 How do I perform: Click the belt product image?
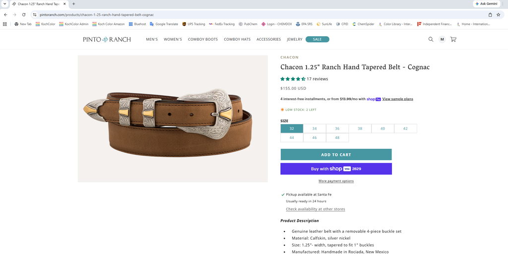[173, 119]
